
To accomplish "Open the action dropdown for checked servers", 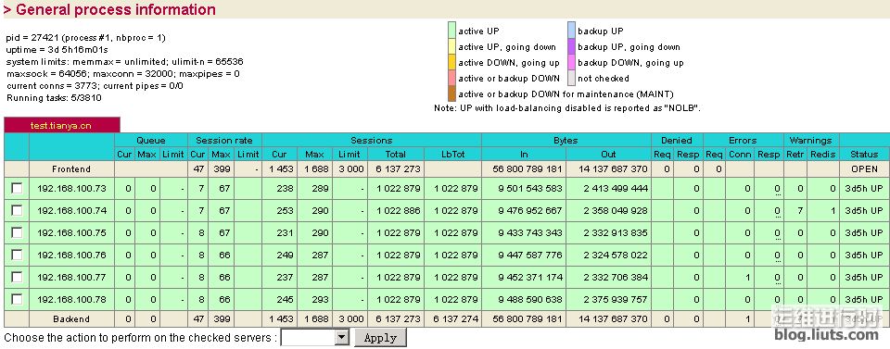I will 315,338.
